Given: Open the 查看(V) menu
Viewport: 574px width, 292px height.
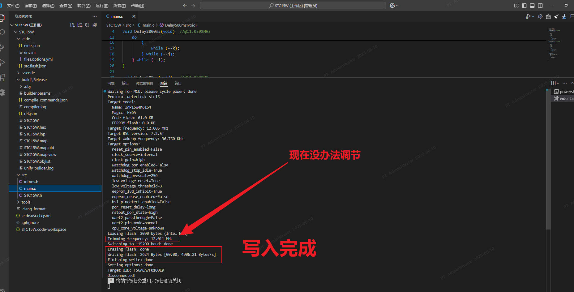Looking at the screenshot, I should pos(66,6).
